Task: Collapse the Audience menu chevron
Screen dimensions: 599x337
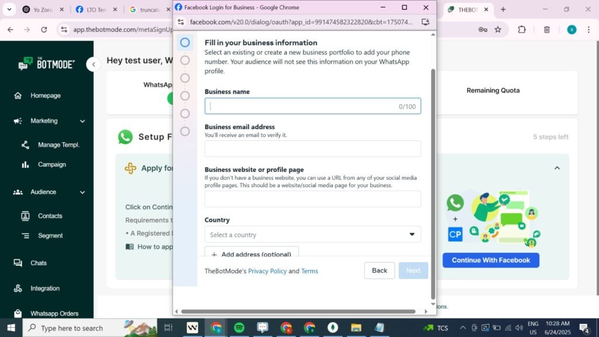Action: 82,192
